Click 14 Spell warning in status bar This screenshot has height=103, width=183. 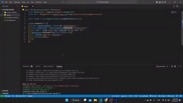162,96
